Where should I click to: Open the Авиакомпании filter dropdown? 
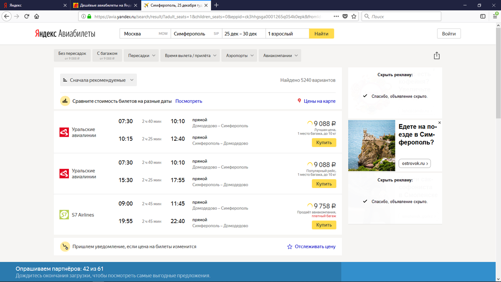(280, 56)
